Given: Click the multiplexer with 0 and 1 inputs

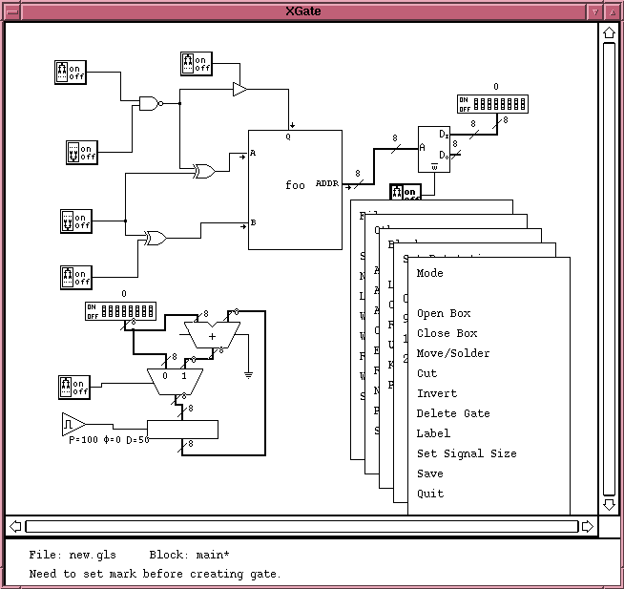Looking at the screenshot, I should pos(174,381).
